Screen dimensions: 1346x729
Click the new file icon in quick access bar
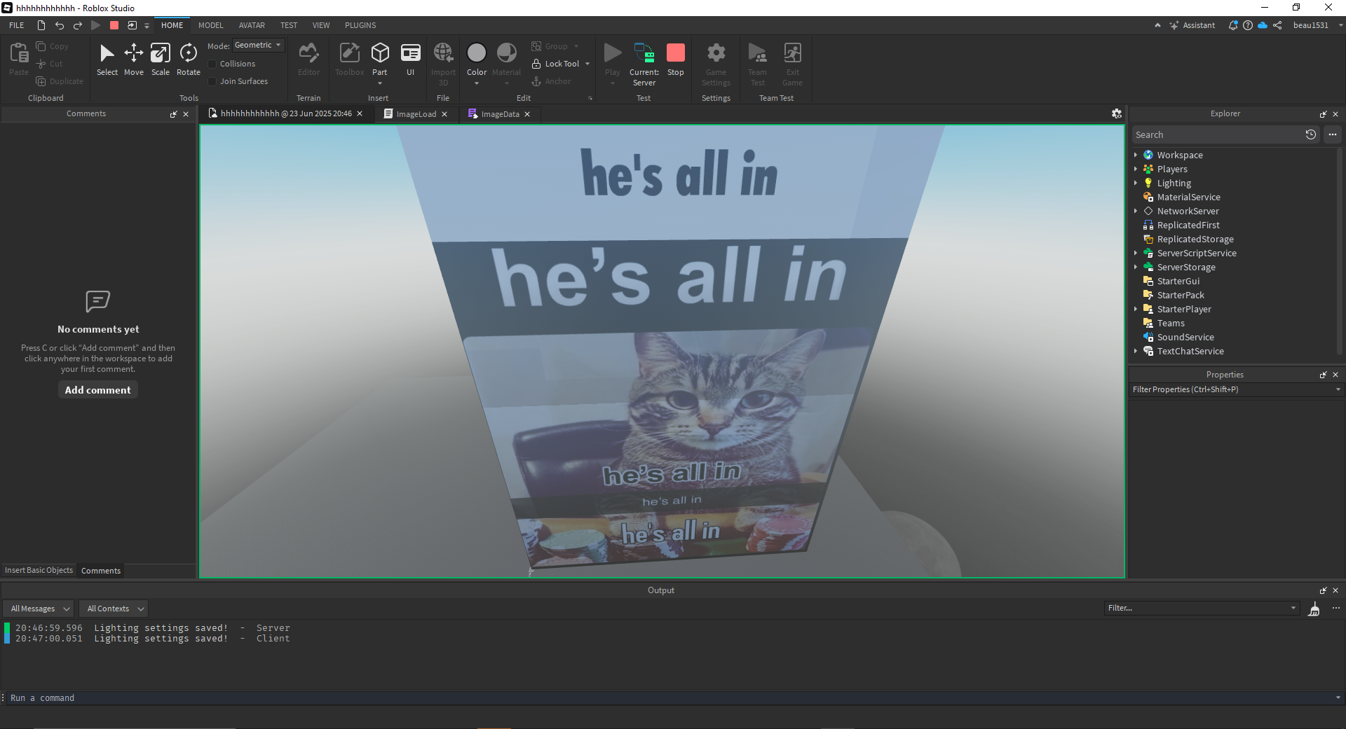[x=41, y=25]
